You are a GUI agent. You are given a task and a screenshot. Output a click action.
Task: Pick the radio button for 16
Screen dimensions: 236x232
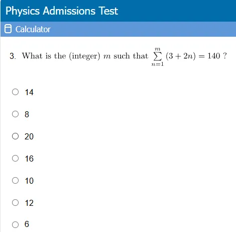pyautogui.click(x=15, y=159)
